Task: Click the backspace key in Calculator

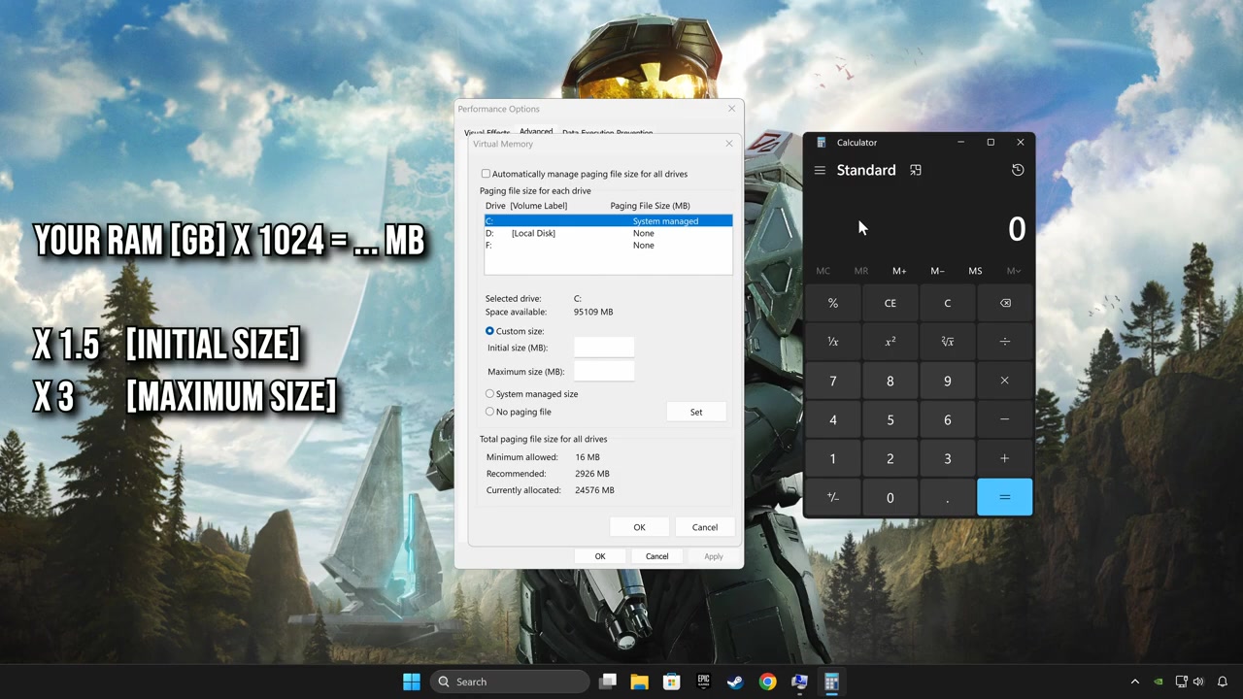Action: click(x=1005, y=303)
